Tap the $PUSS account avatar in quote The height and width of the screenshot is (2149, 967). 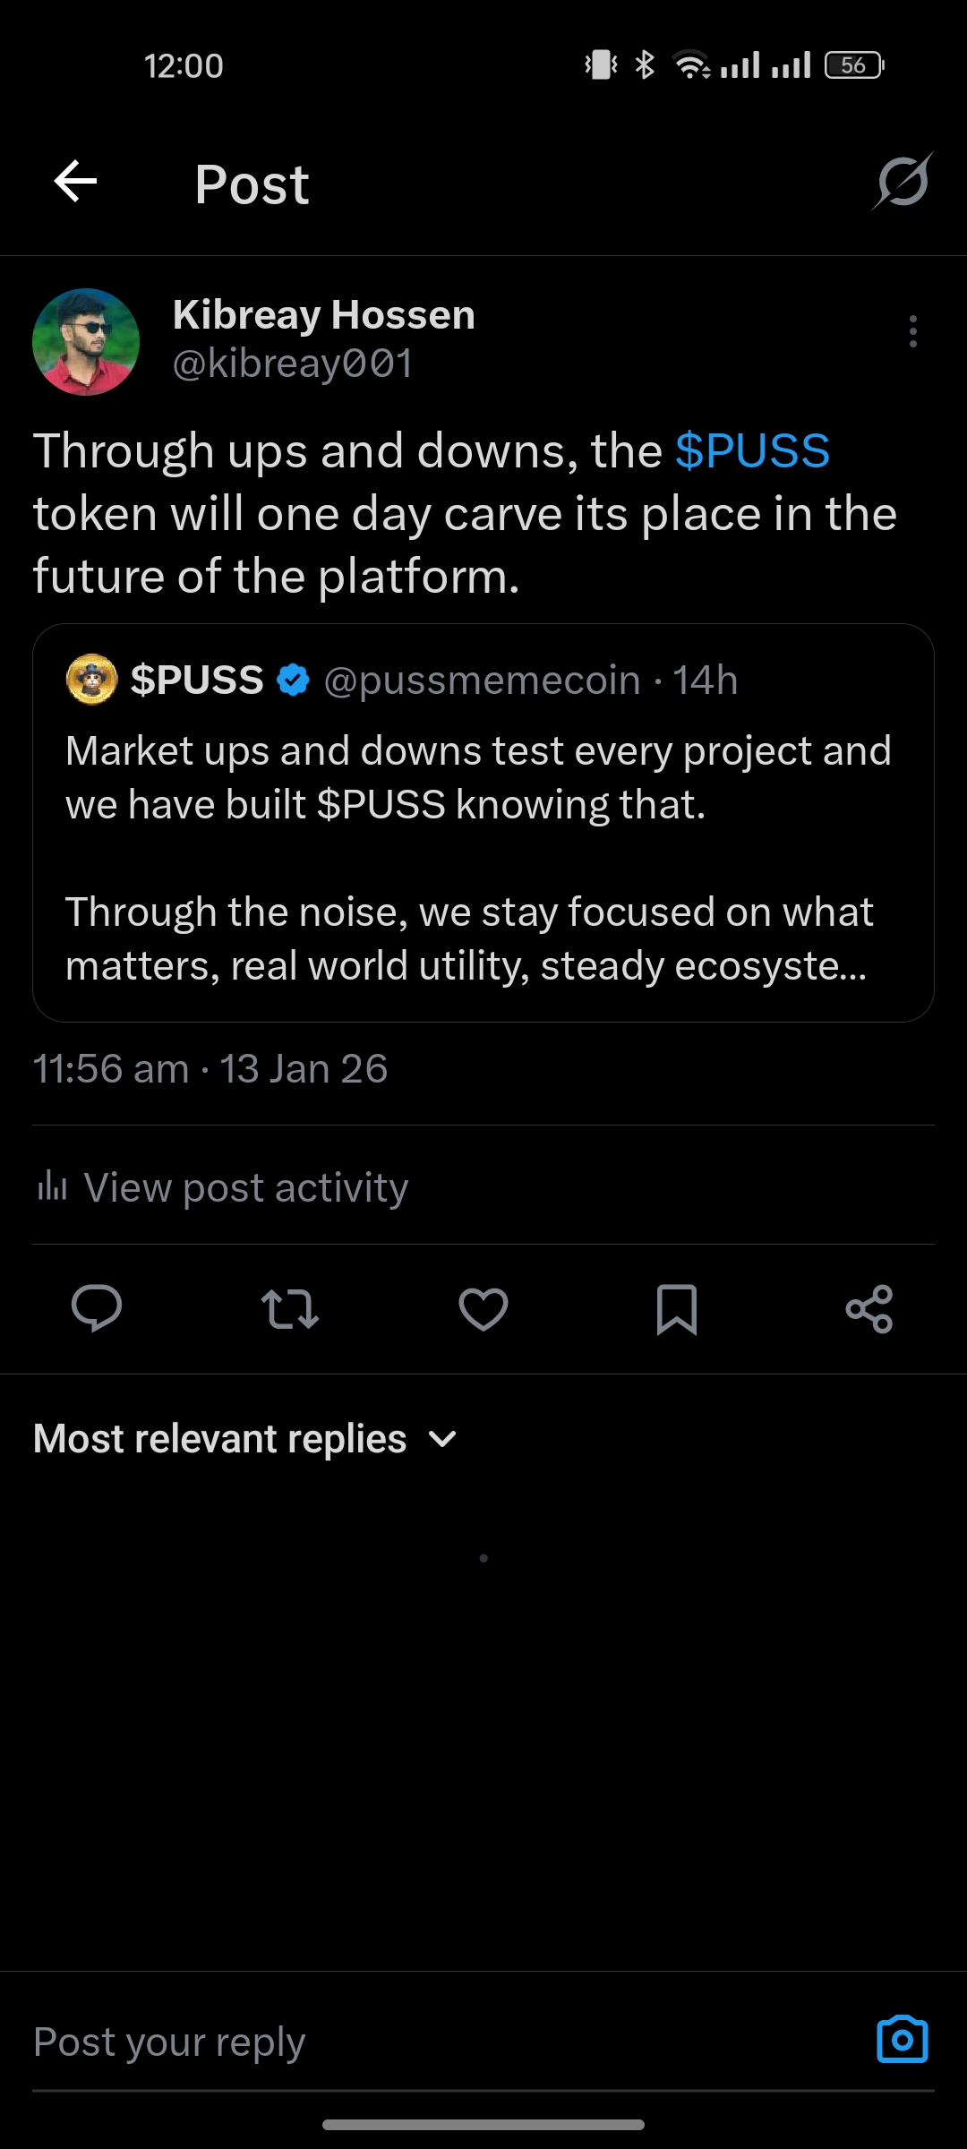pyautogui.click(x=92, y=680)
